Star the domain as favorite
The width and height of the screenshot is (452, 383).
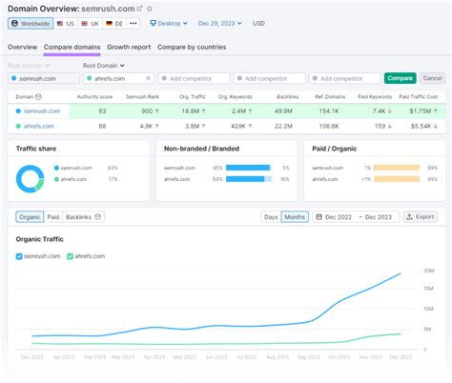tap(150, 9)
